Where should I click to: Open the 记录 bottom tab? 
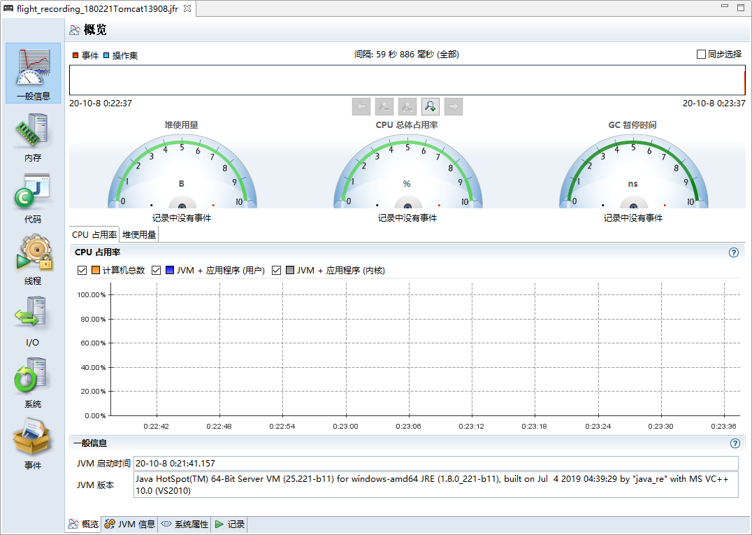[x=230, y=525]
